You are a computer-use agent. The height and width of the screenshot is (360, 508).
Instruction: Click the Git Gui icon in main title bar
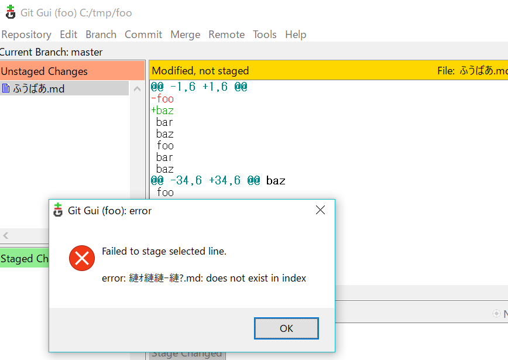[x=11, y=12]
